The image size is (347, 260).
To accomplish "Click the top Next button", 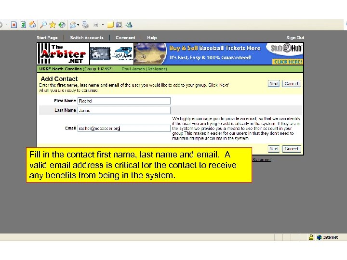I will (x=274, y=84).
